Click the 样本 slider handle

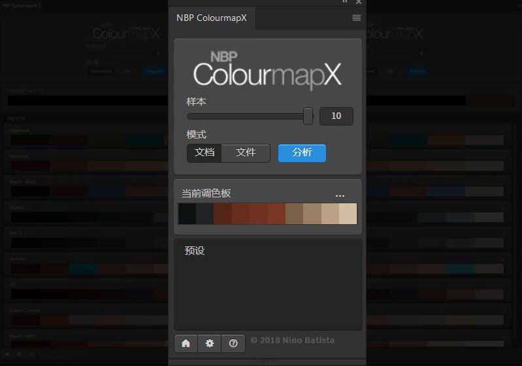click(308, 116)
